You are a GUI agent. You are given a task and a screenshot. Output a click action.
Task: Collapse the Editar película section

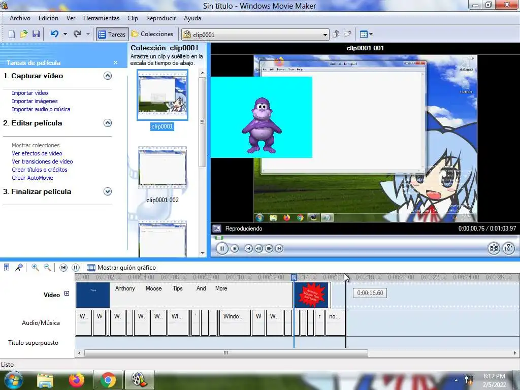(108, 123)
